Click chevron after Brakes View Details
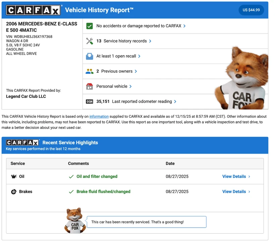This screenshot has height=241, width=275. coord(249,192)
